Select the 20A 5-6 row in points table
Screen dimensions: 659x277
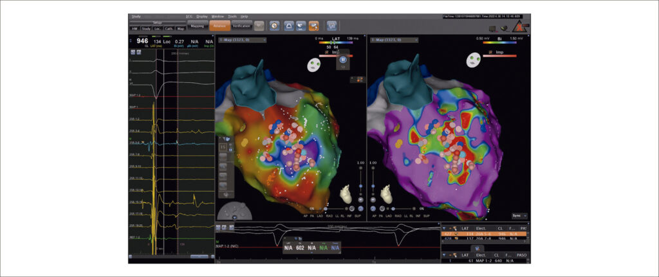485,234
